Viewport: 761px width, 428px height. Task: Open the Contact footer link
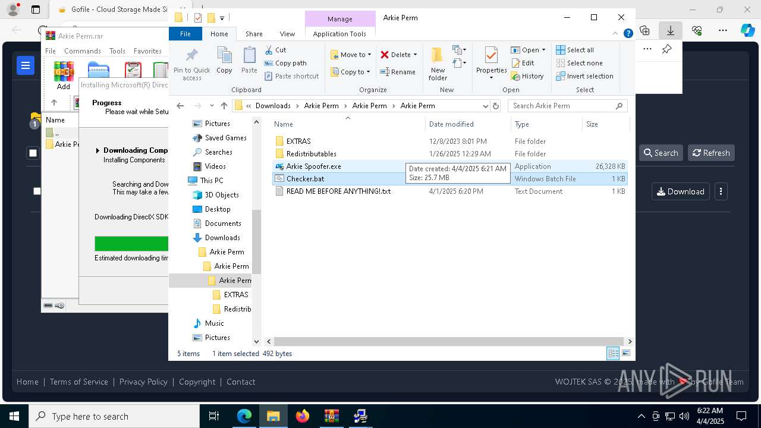coord(241,382)
